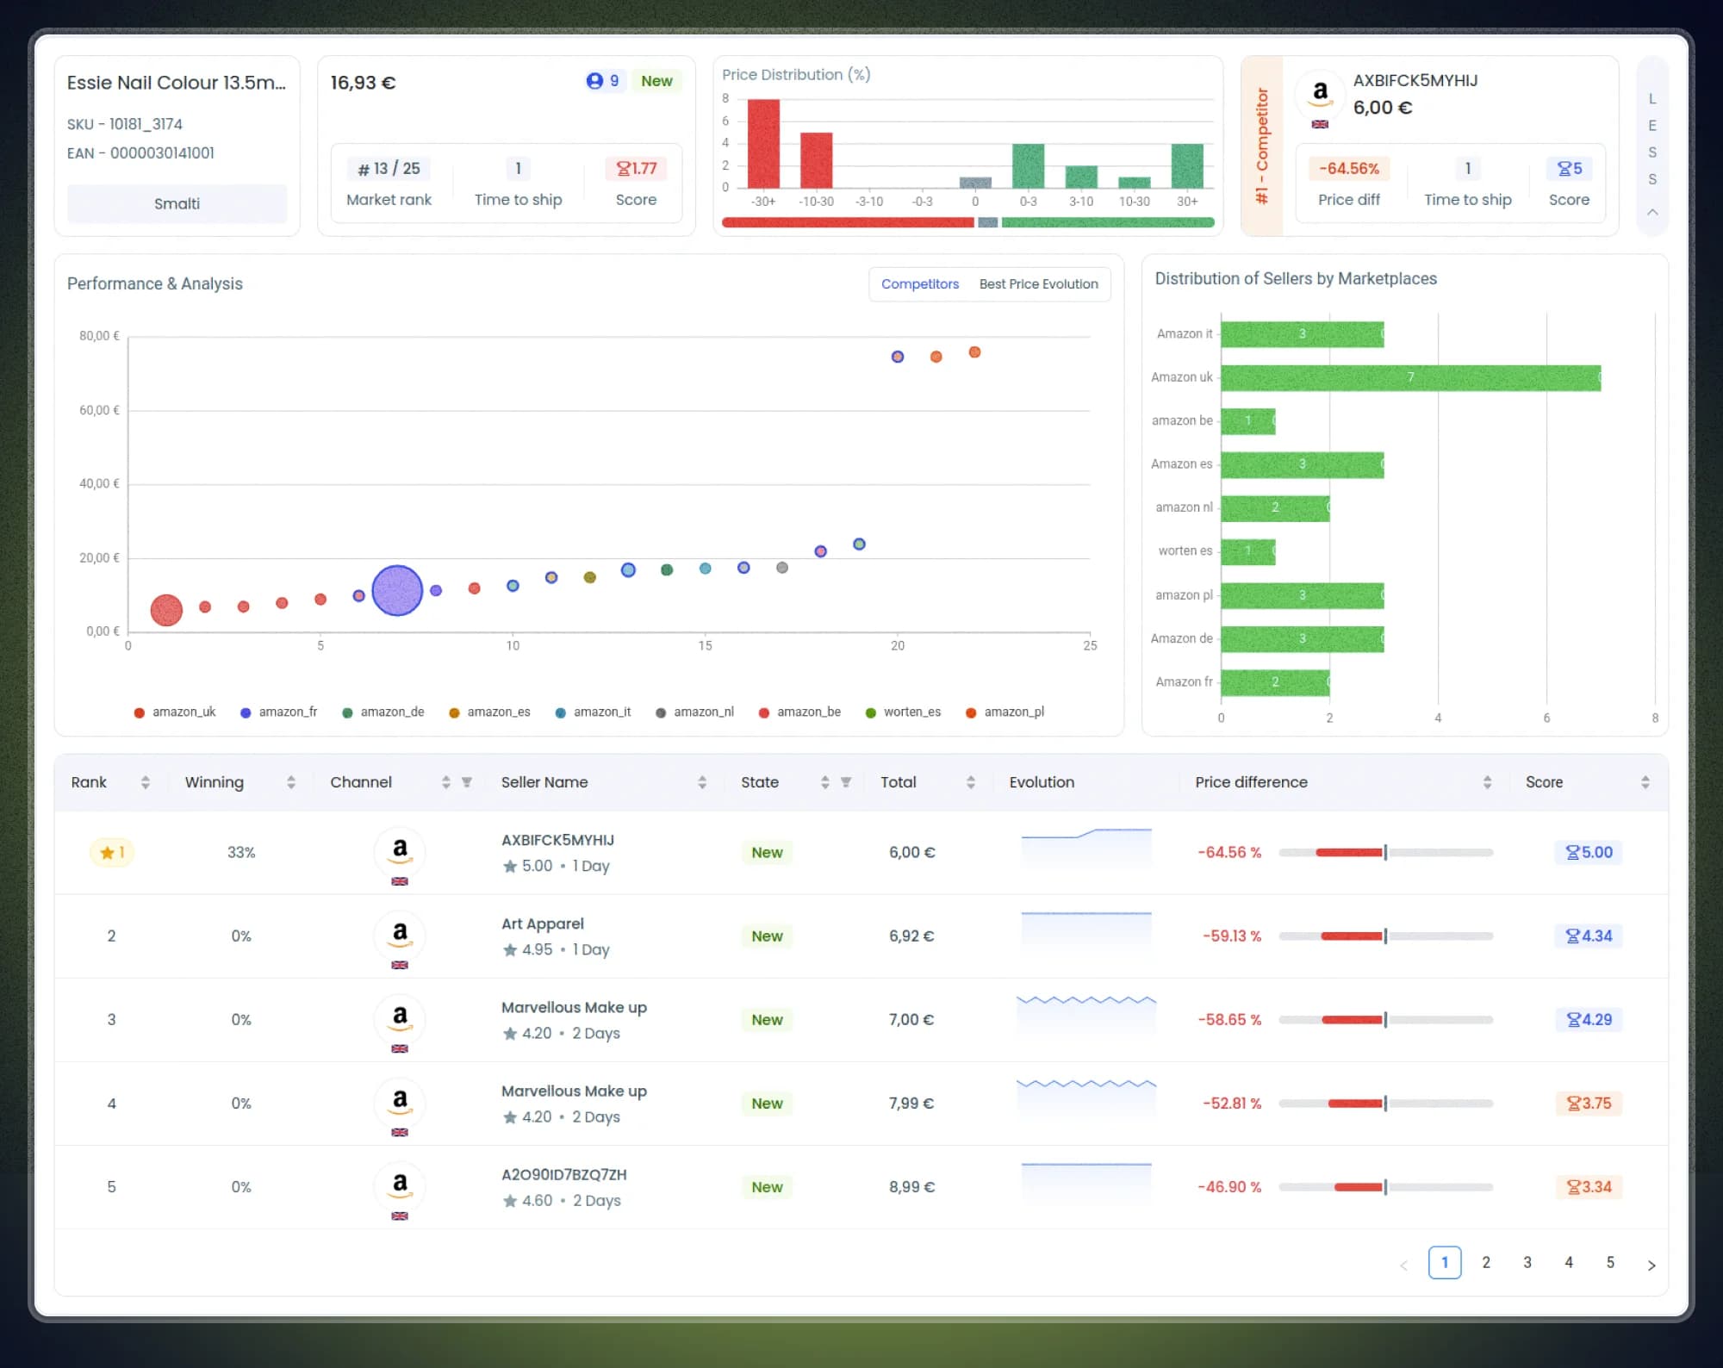Toggle amazon_uk legend series

point(175,712)
